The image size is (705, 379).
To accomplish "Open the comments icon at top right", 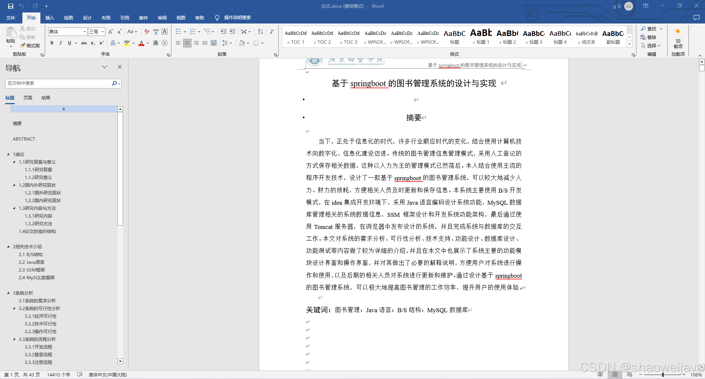I will click(696, 18).
